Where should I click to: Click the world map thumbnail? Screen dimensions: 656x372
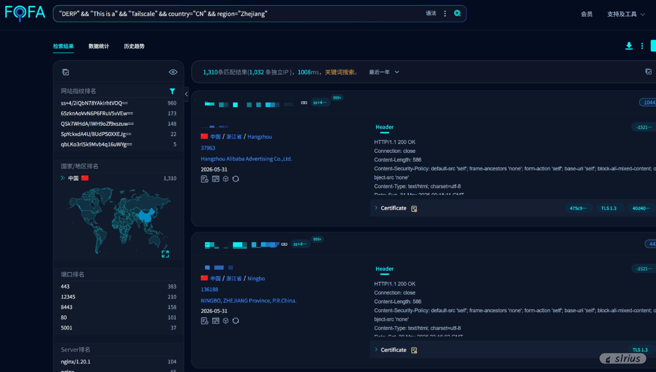tap(119, 221)
